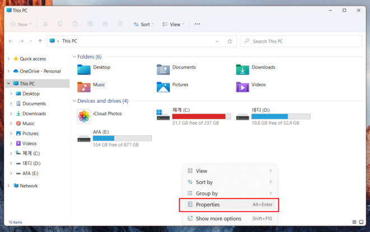This screenshot has height=232, width=370.
Task: Click the D: drive usage bar
Action: (x=281, y=116)
